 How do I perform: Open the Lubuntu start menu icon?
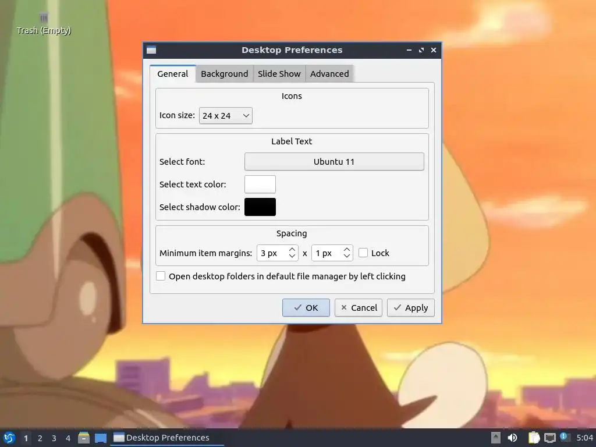coord(9,438)
